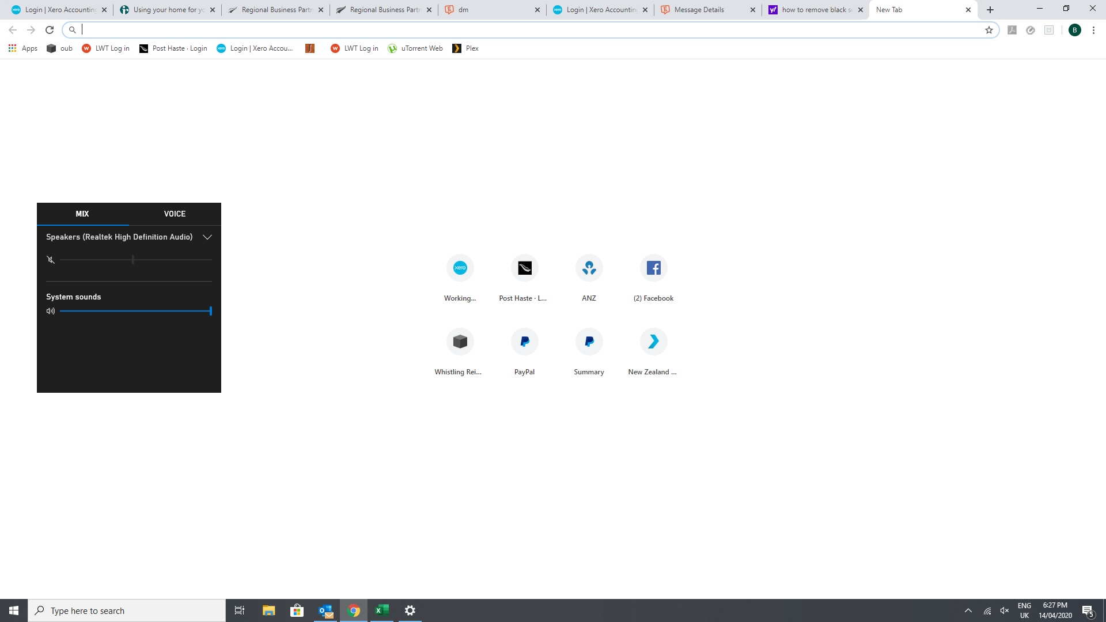Image resolution: width=1106 pixels, height=622 pixels.
Task: Bookmark this page with the star icon
Action: 989,30
